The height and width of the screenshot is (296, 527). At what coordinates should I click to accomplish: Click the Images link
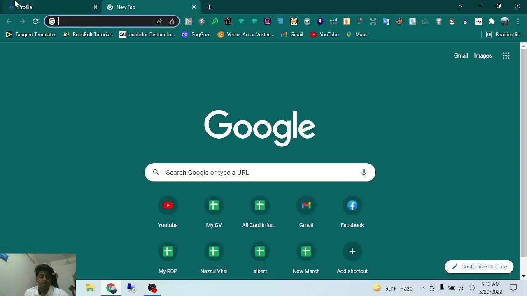pos(483,56)
